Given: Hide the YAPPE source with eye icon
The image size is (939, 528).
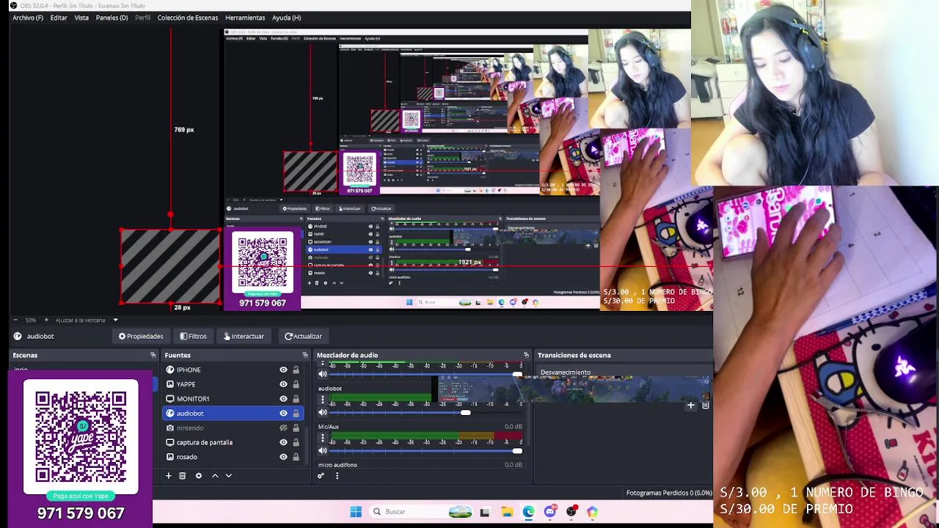Looking at the screenshot, I should pos(283,384).
